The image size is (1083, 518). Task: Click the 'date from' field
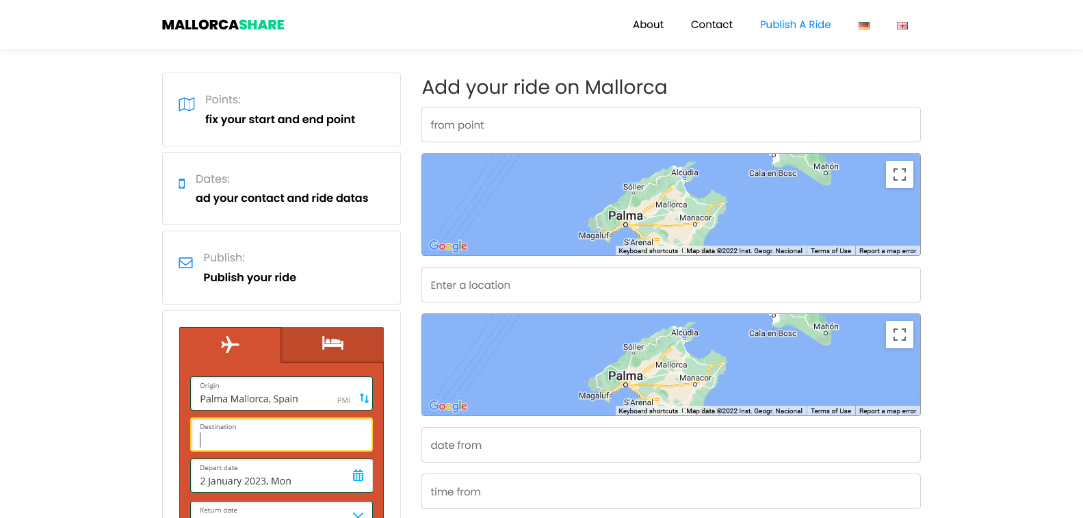tap(671, 445)
